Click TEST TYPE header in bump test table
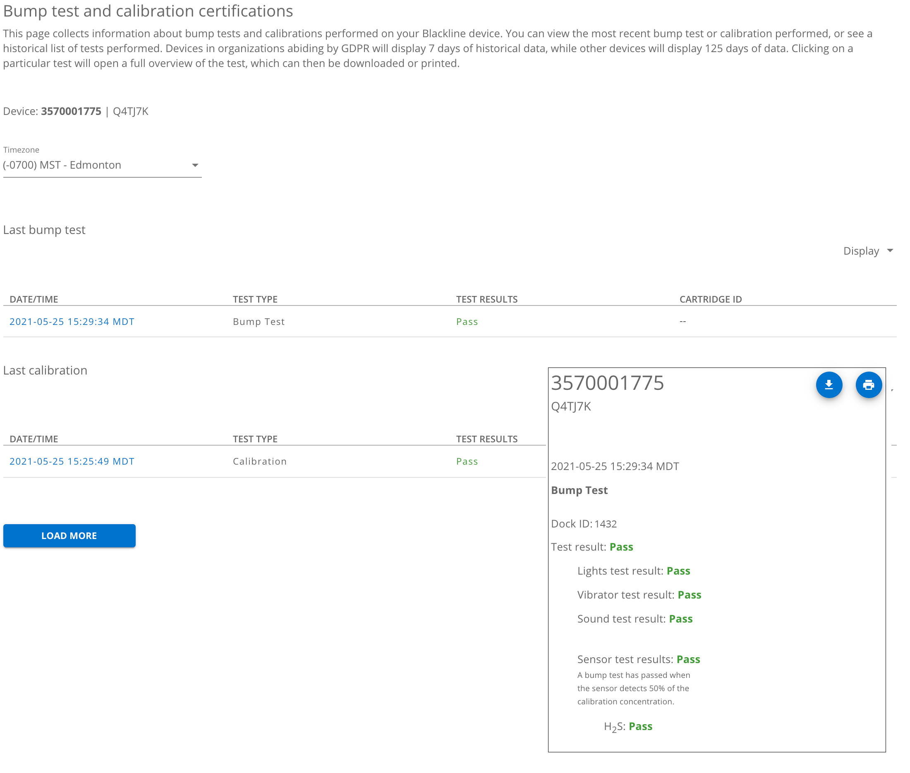This screenshot has width=910, height=773. 255,299
